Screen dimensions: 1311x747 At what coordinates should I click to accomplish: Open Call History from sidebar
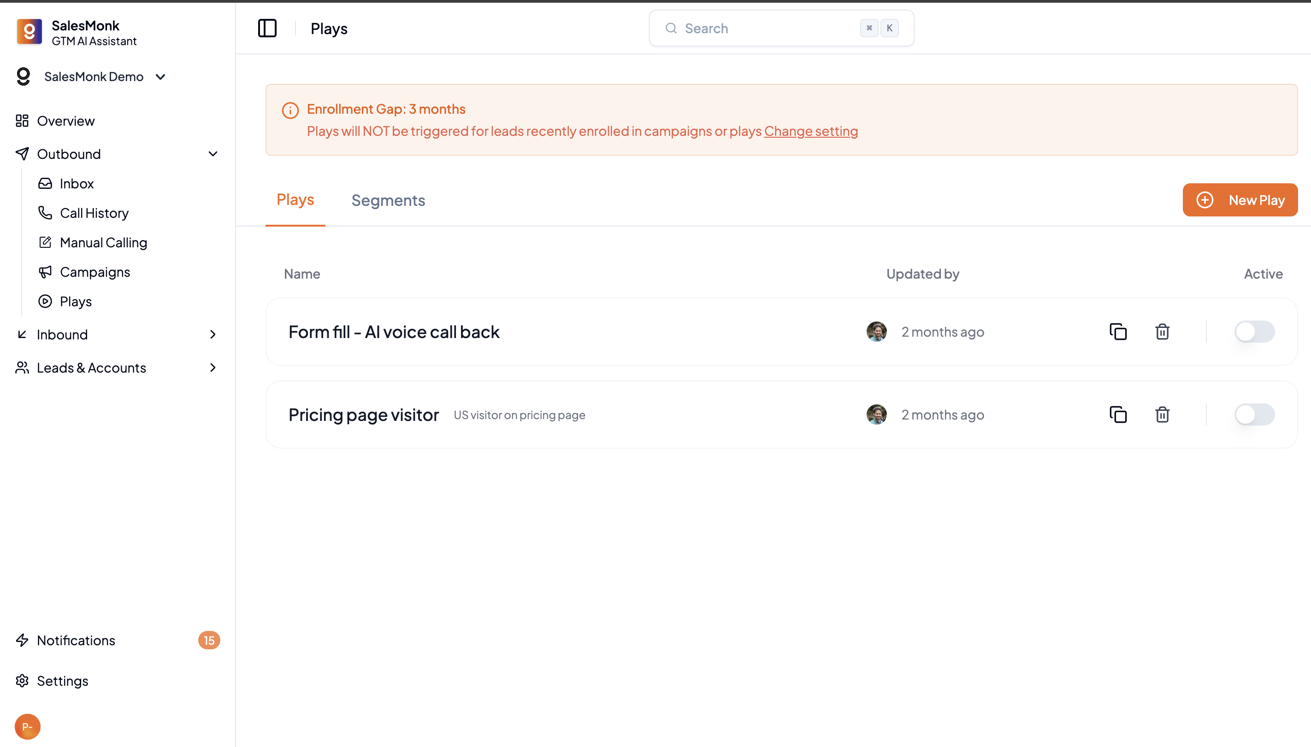coord(94,213)
